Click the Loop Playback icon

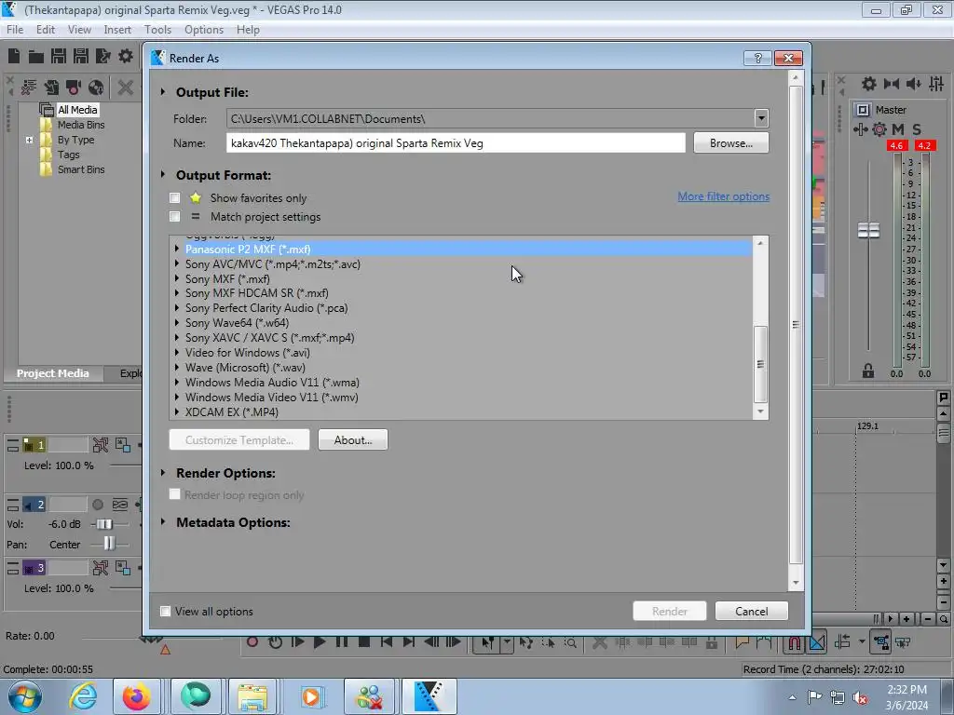pyautogui.click(x=275, y=642)
